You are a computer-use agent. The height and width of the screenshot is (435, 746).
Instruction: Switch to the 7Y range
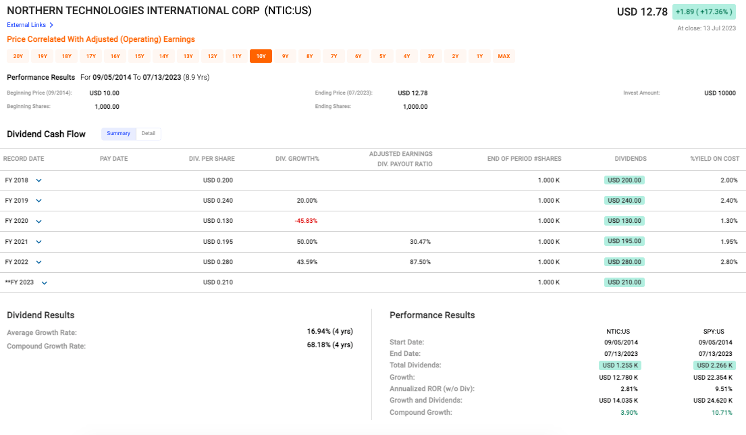pyautogui.click(x=334, y=56)
